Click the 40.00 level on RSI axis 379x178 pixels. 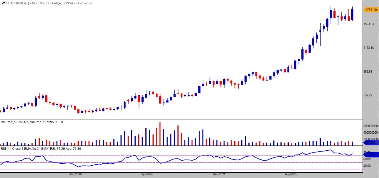(x=367, y=166)
